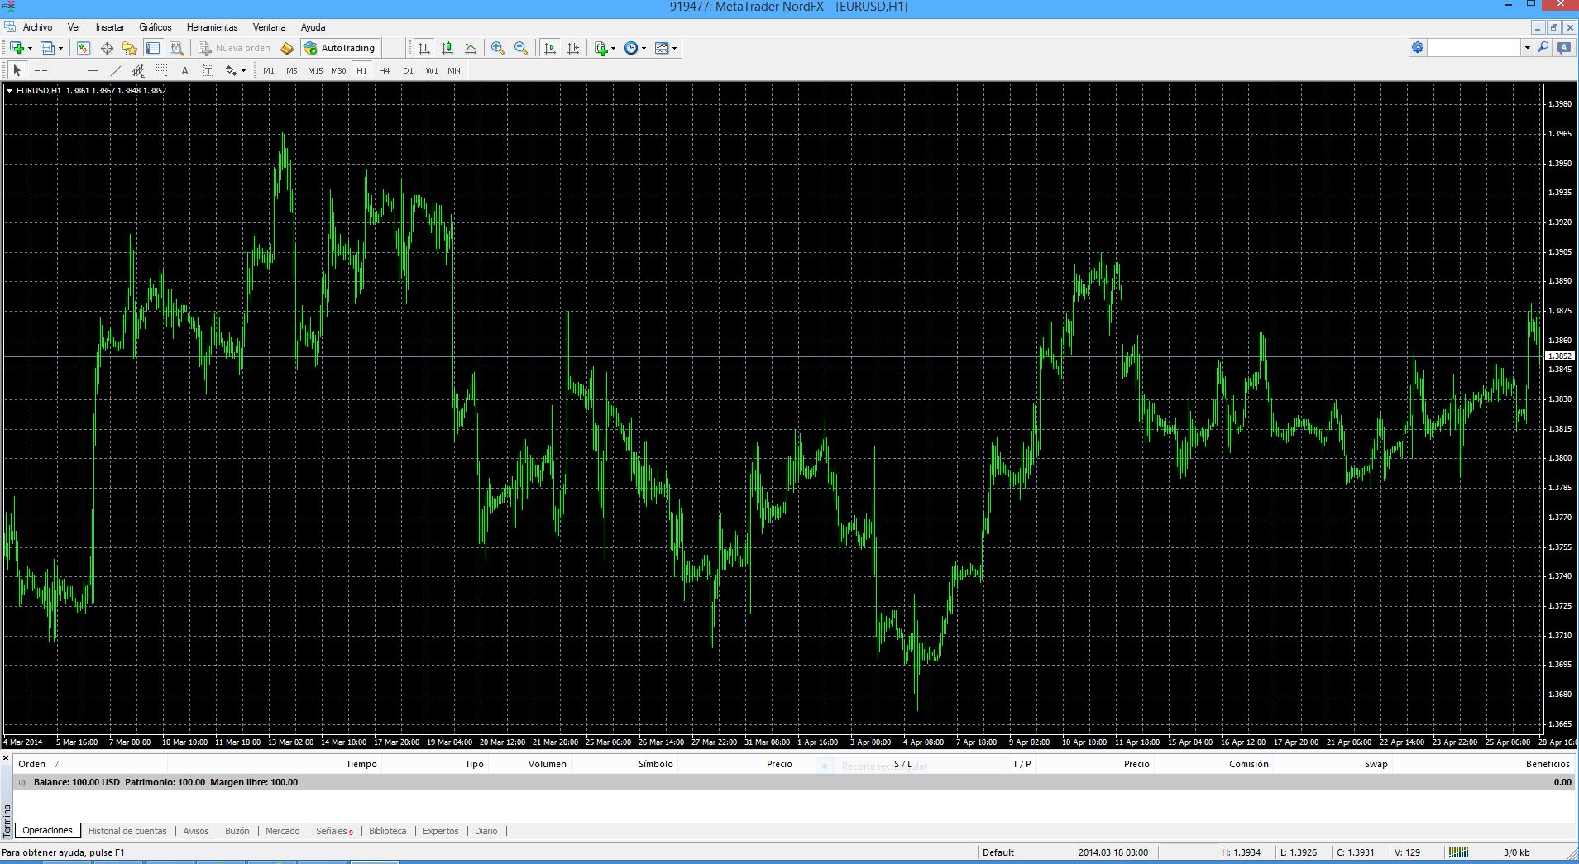Open the Periods clock icon
The height and width of the screenshot is (864, 1579).
pyautogui.click(x=631, y=48)
